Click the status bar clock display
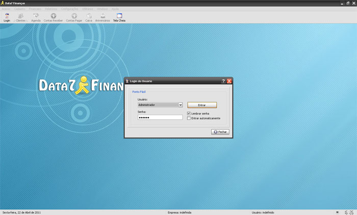The image size is (357, 215). pyautogui.click(x=349, y=212)
